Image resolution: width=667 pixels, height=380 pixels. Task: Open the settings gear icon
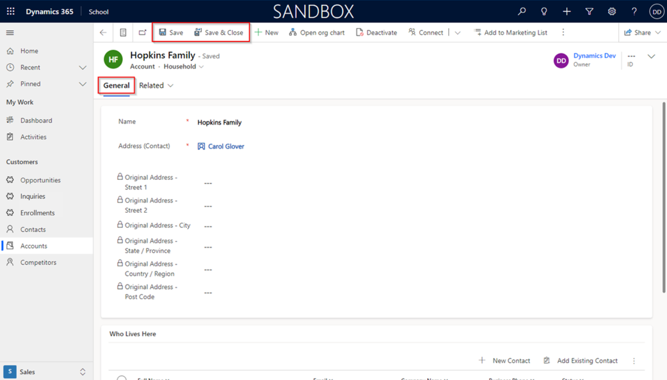click(611, 11)
